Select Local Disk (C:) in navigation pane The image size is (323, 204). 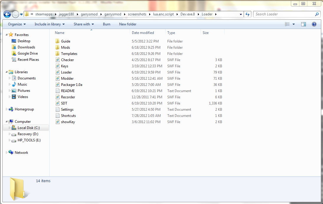(28, 128)
